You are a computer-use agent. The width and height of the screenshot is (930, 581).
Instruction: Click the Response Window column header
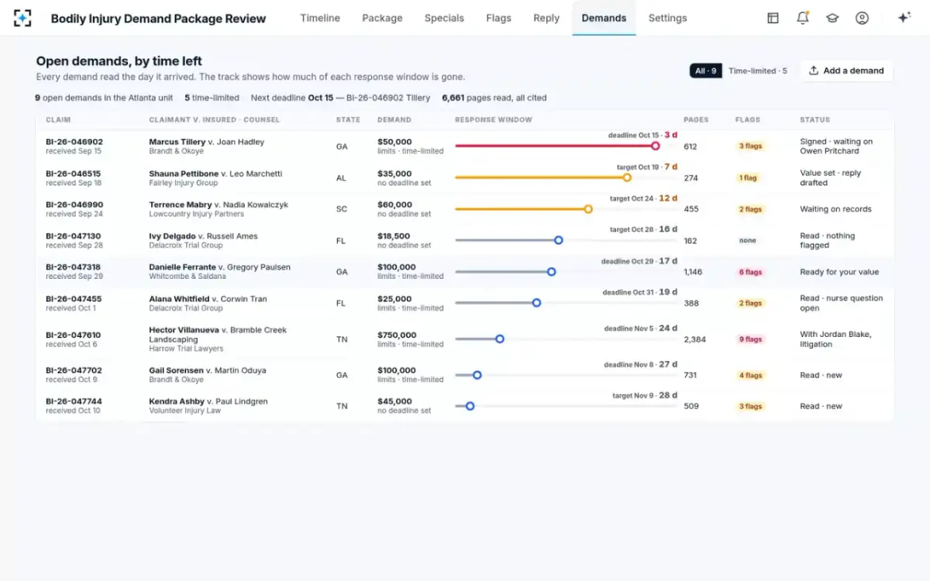(494, 120)
